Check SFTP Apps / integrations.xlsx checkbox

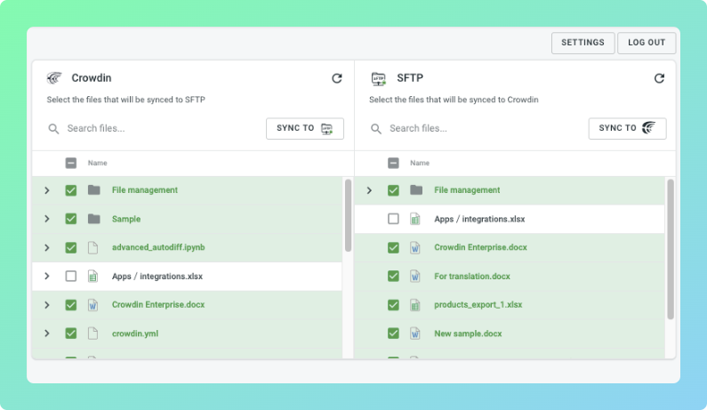[393, 219]
